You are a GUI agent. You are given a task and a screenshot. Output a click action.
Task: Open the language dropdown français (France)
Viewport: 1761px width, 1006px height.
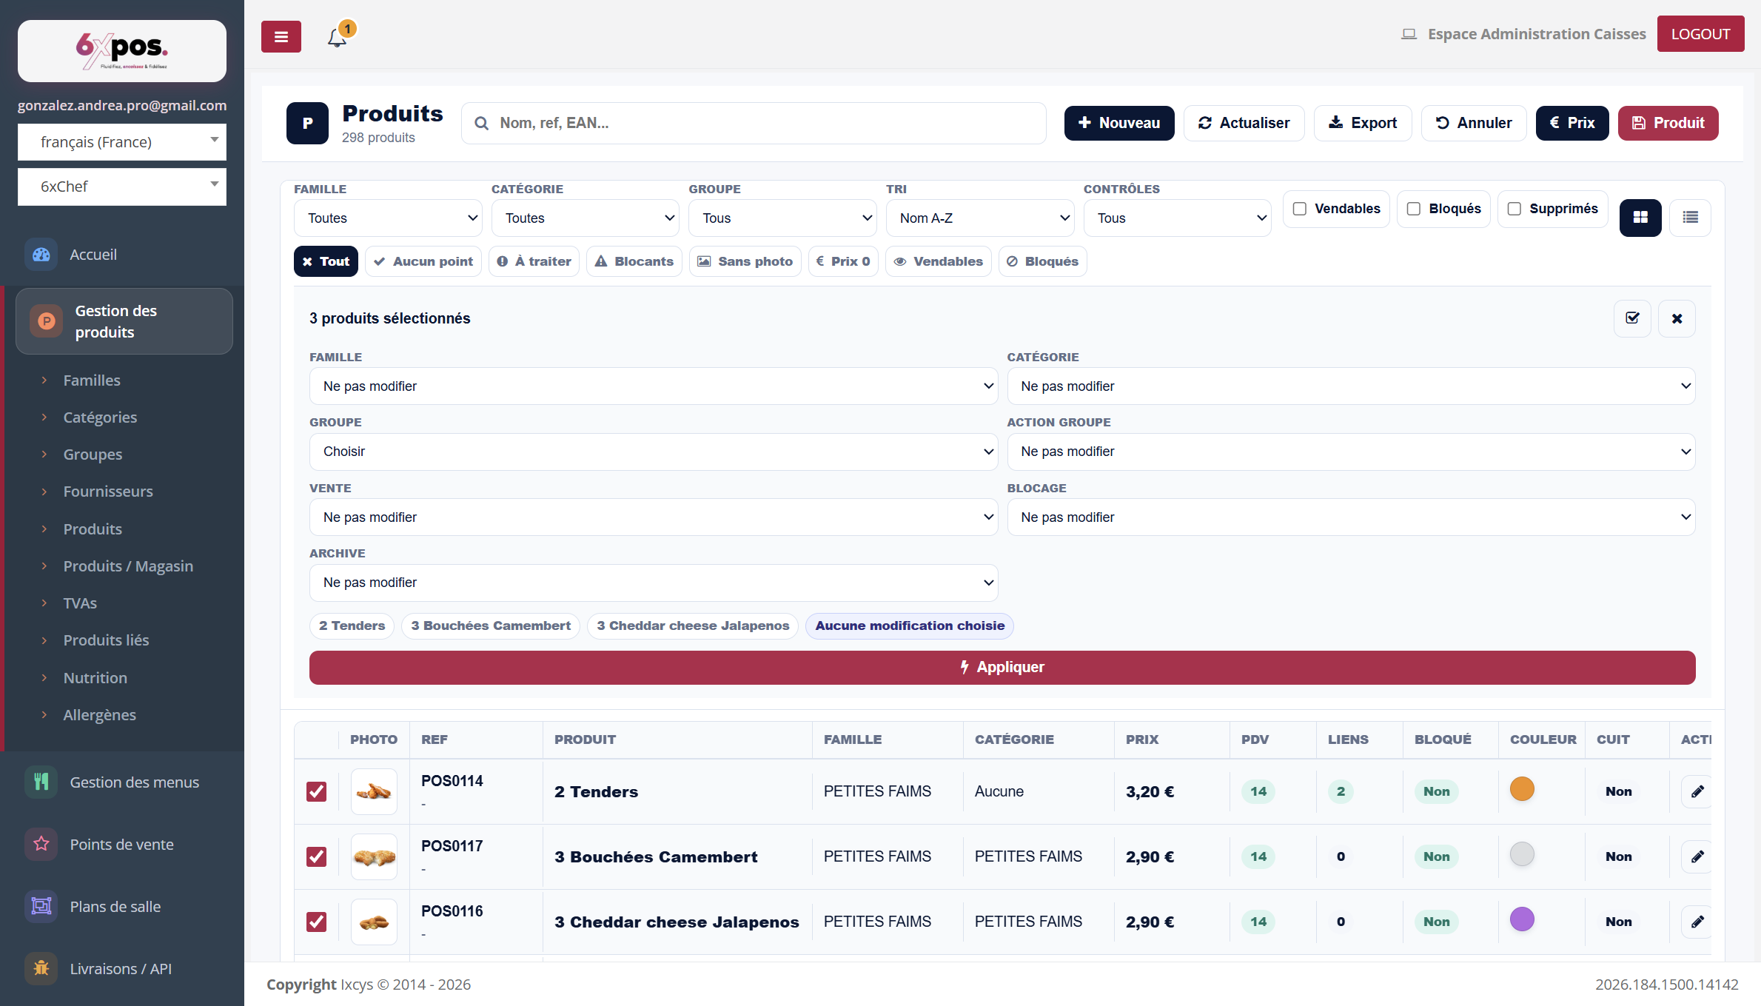point(122,142)
